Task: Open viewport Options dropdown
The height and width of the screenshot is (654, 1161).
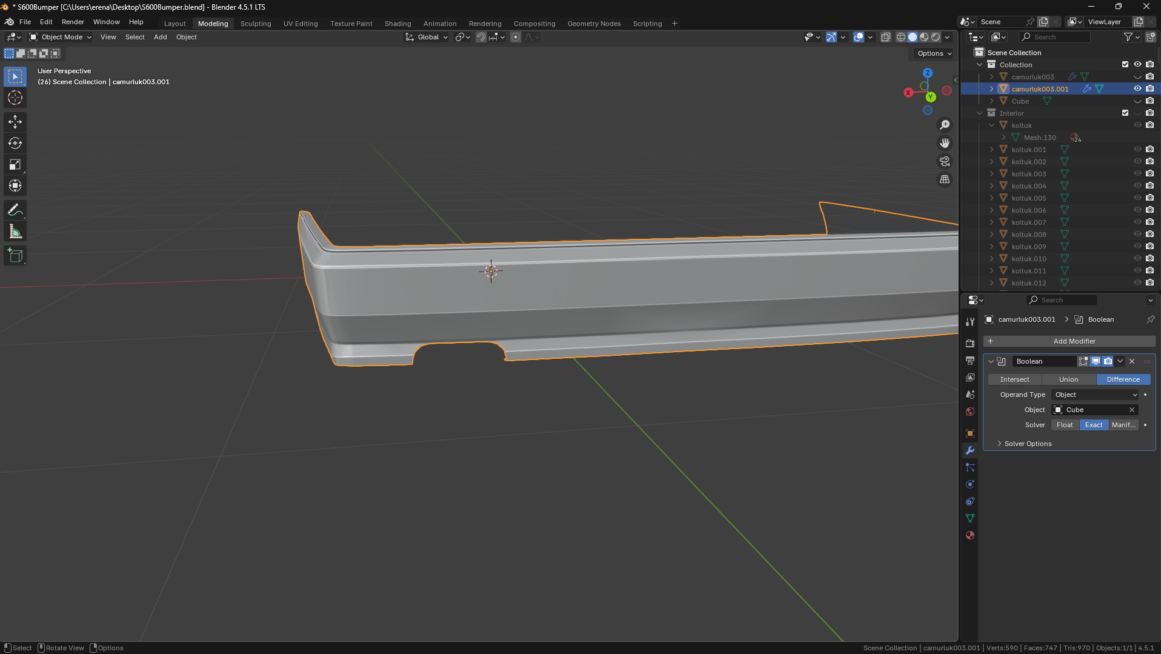Action: (x=934, y=53)
